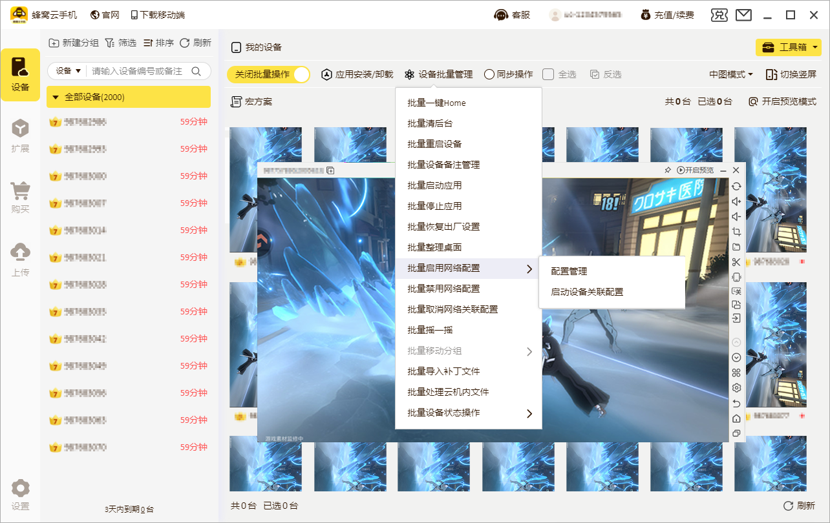The image size is (830, 523).
Task: Select 配置管理 in the submenu
Action: pyautogui.click(x=569, y=271)
